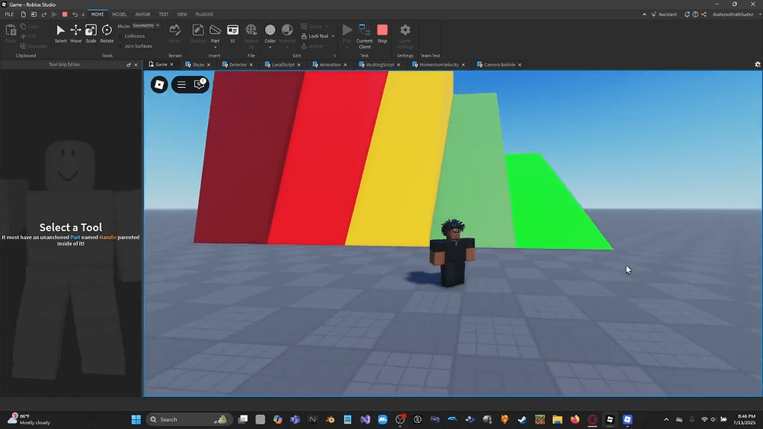Enable the Collisions checkbox
The width and height of the screenshot is (763, 429).
click(x=121, y=35)
